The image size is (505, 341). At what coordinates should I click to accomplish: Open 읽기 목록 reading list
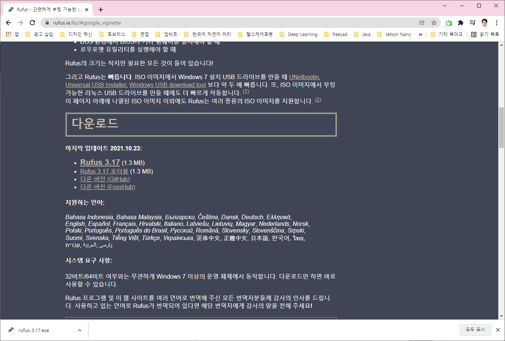tap(485, 34)
